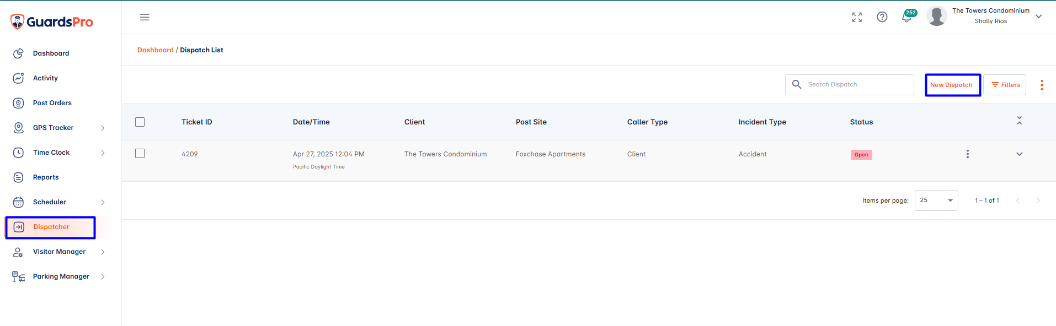Check the box for ticket 4209

pos(140,154)
